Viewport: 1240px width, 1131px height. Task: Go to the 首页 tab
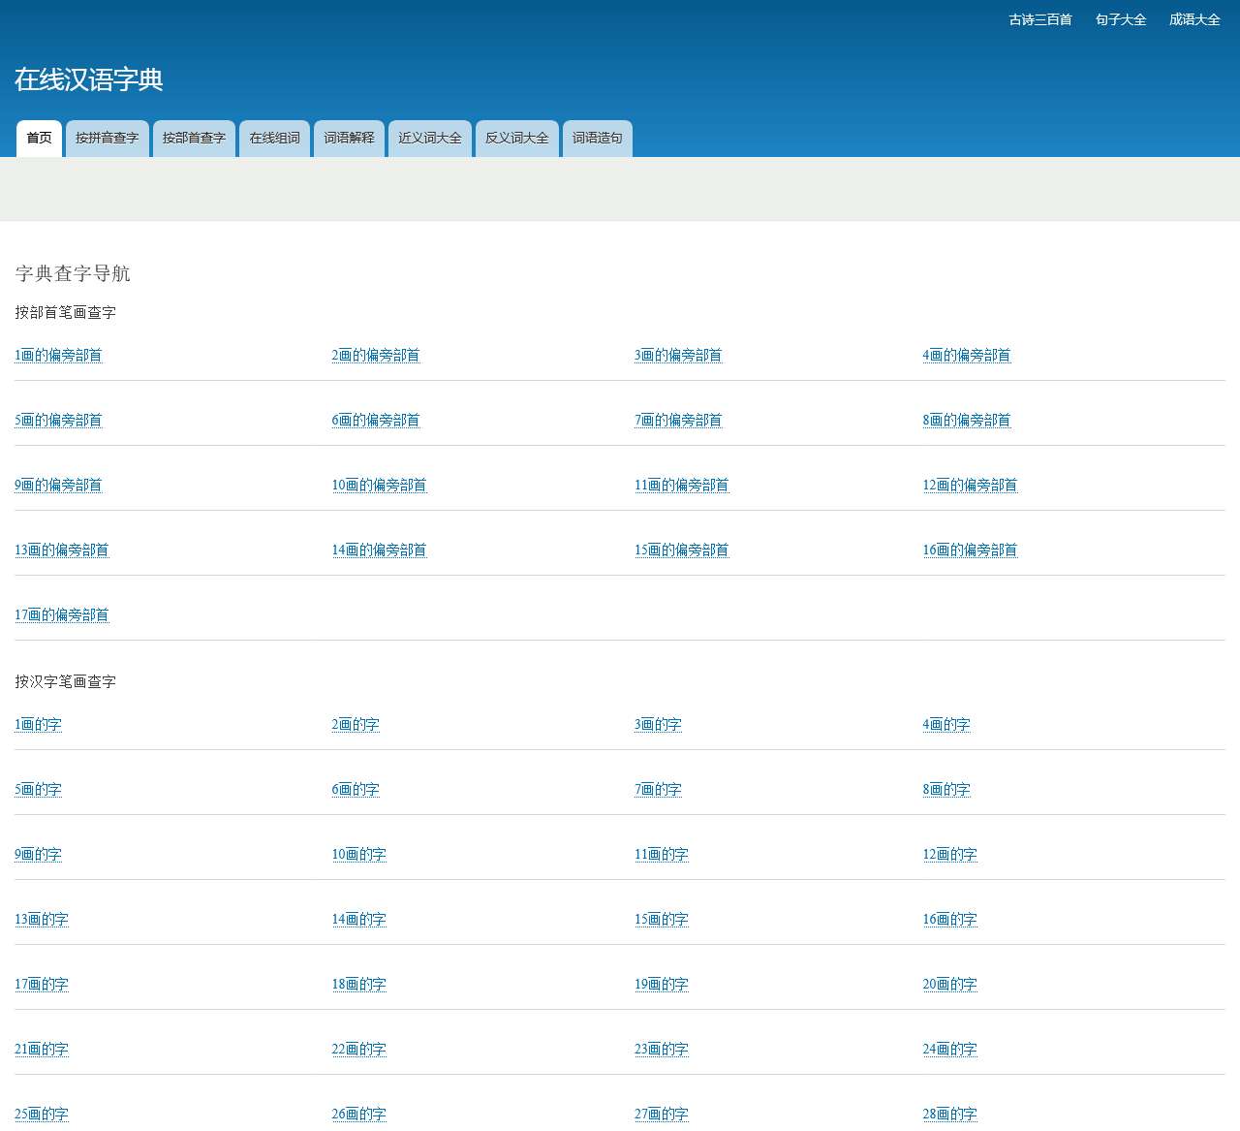(39, 138)
